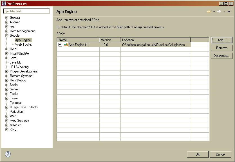Click the Remove SDK button
235x162 pixels.
pos(221,48)
